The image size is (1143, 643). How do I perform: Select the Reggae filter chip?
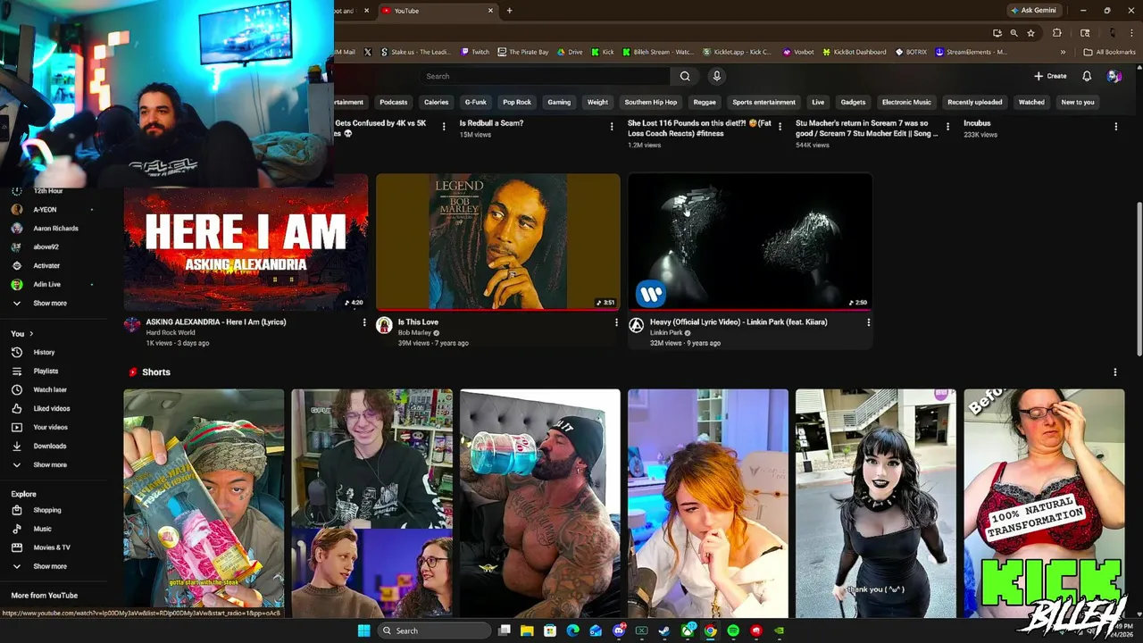705,102
